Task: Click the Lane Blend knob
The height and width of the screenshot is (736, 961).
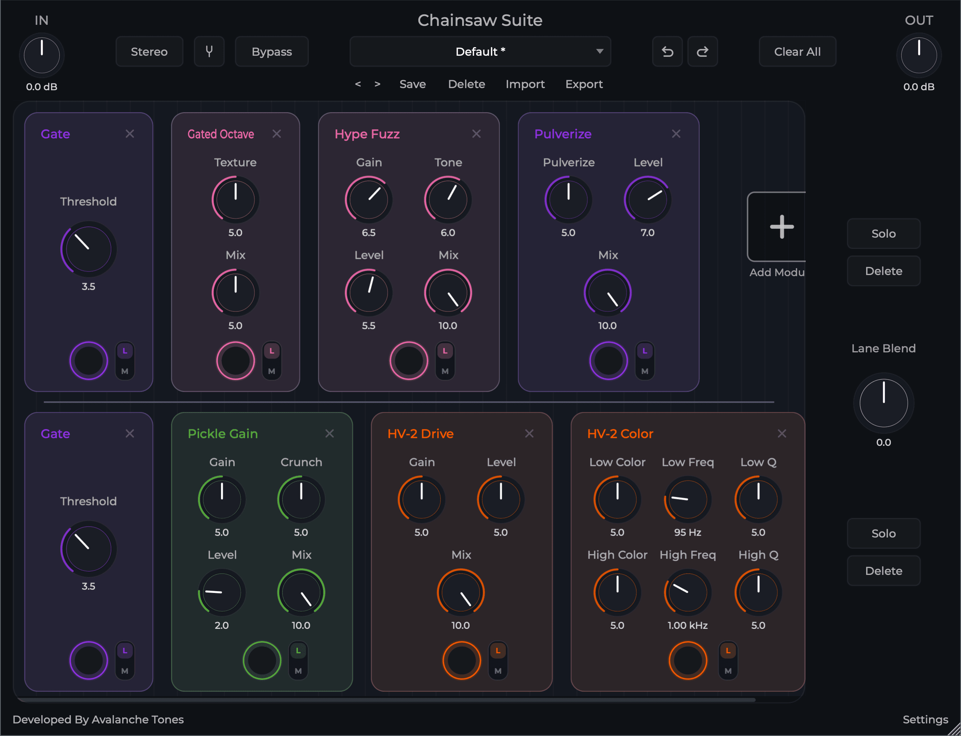Action: 883,403
